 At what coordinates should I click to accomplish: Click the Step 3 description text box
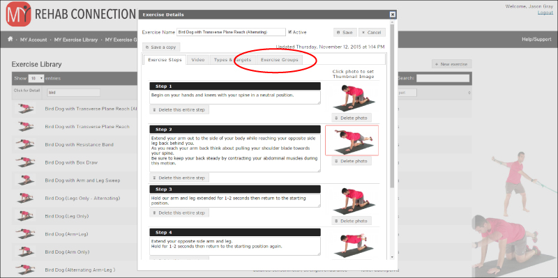point(235,201)
